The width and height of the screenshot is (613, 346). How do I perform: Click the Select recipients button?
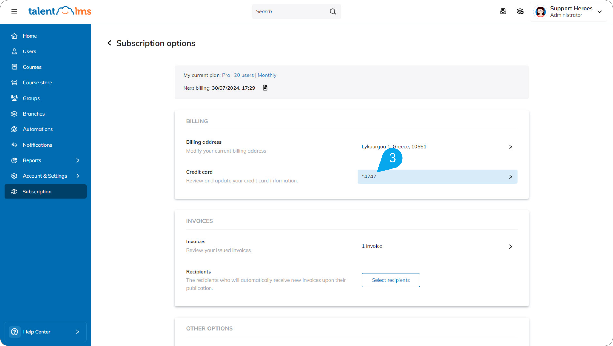point(391,280)
